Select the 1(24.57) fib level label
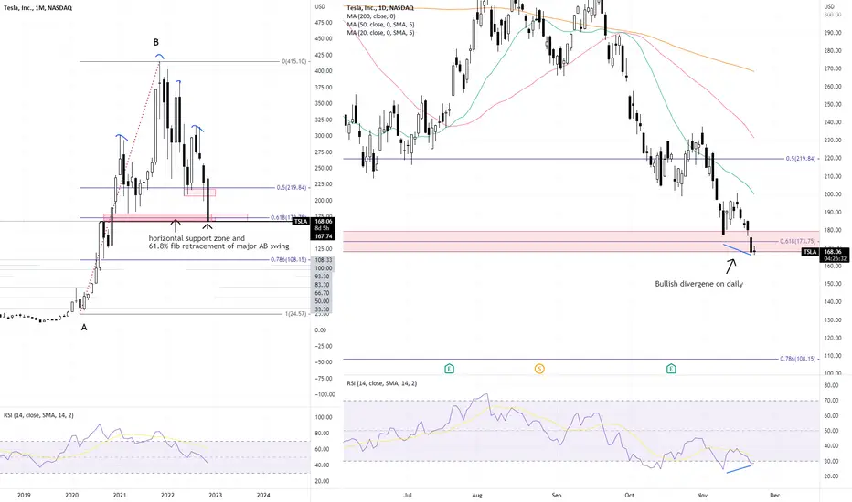Viewport: 852px width, 502px height. [297, 314]
